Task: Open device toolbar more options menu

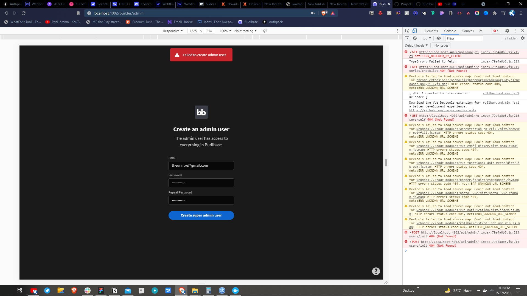Action: tap(397, 31)
